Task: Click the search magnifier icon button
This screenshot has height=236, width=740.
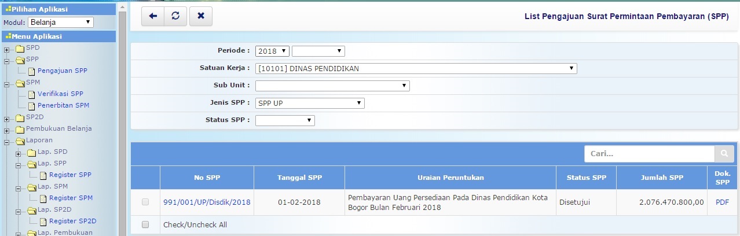Action: (x=724, y=154)
